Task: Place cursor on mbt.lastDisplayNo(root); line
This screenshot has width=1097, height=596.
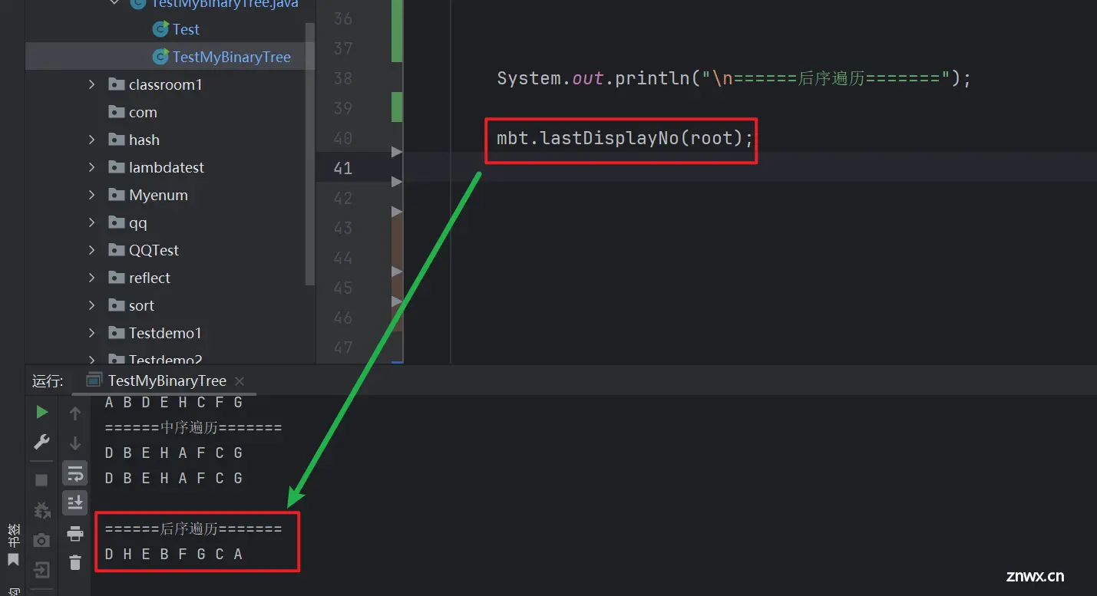Action: coord(625,138)
